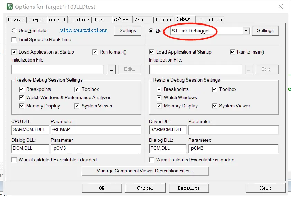291x198 pixels.
Task: Open ST-Link Debugger Settings button
Action: coord(265,31)
